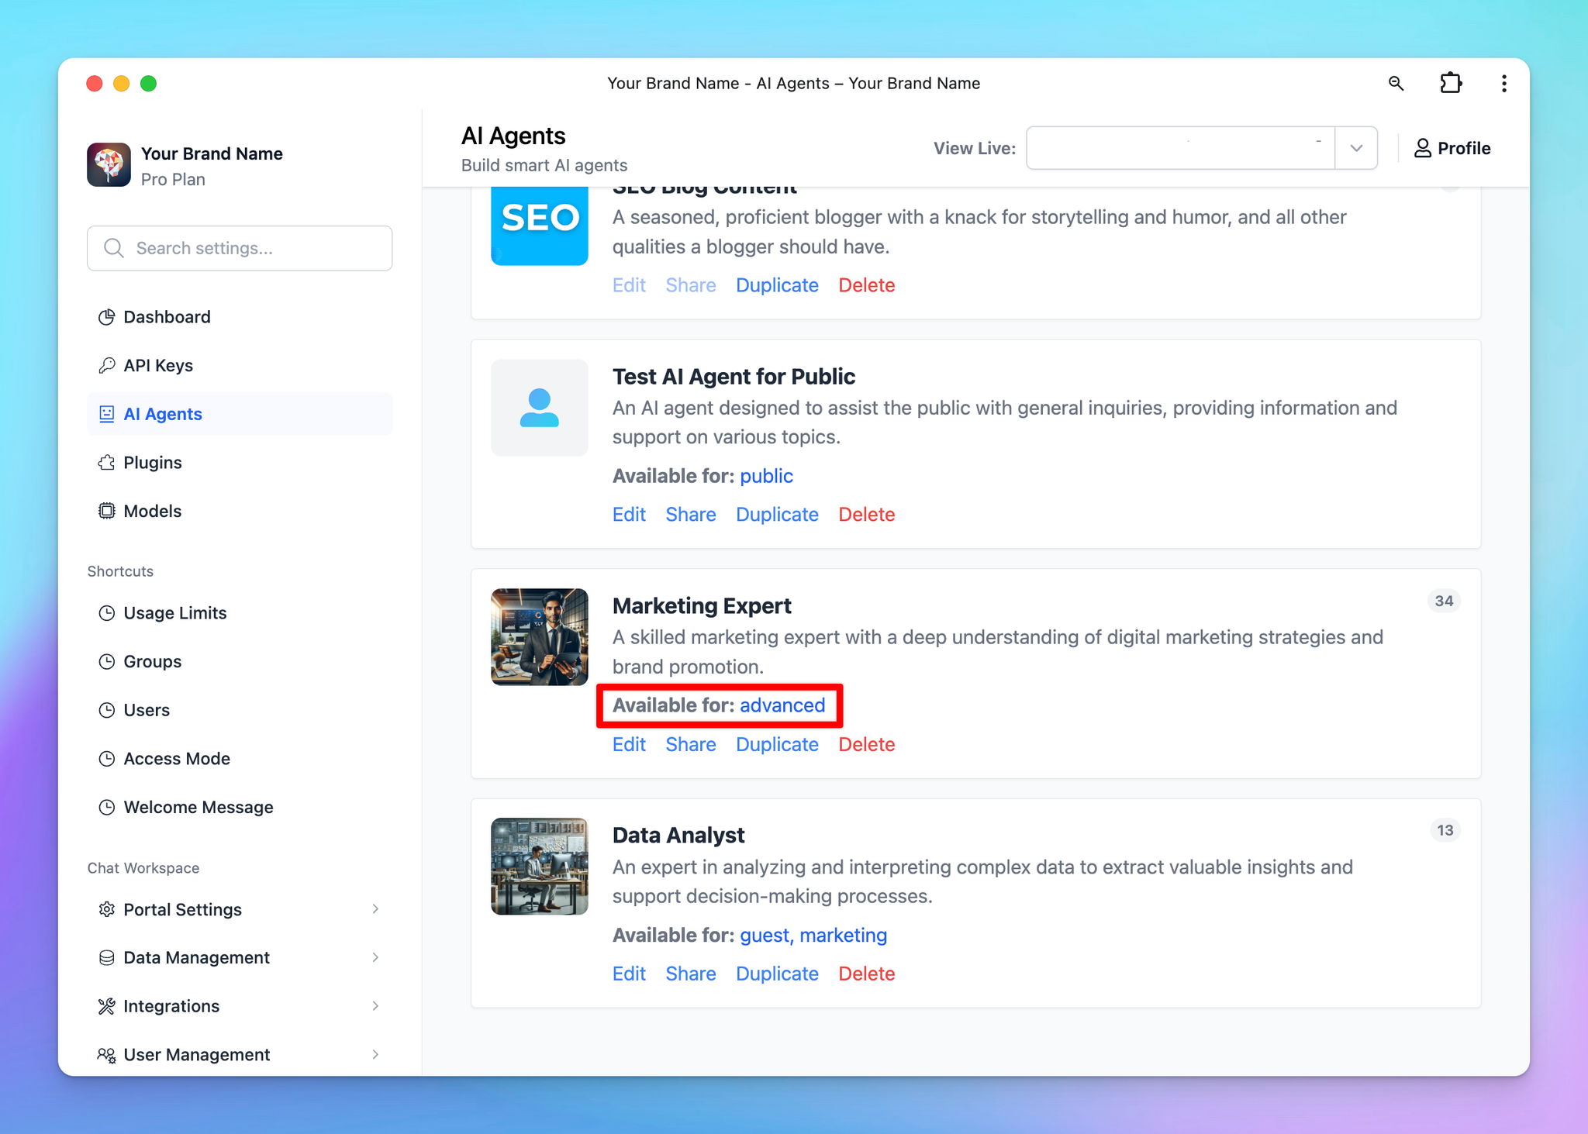Edit Test AI Agent for Public
The height and width of the screenshot is (1134, 1588).
(x=629, y=515)
